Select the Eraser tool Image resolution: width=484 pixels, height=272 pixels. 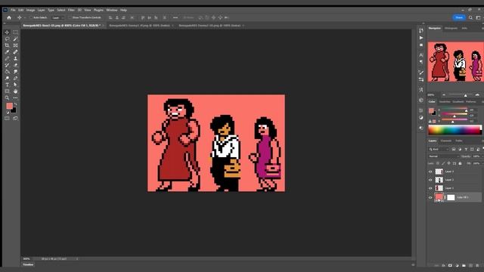(x=15, y=65)
